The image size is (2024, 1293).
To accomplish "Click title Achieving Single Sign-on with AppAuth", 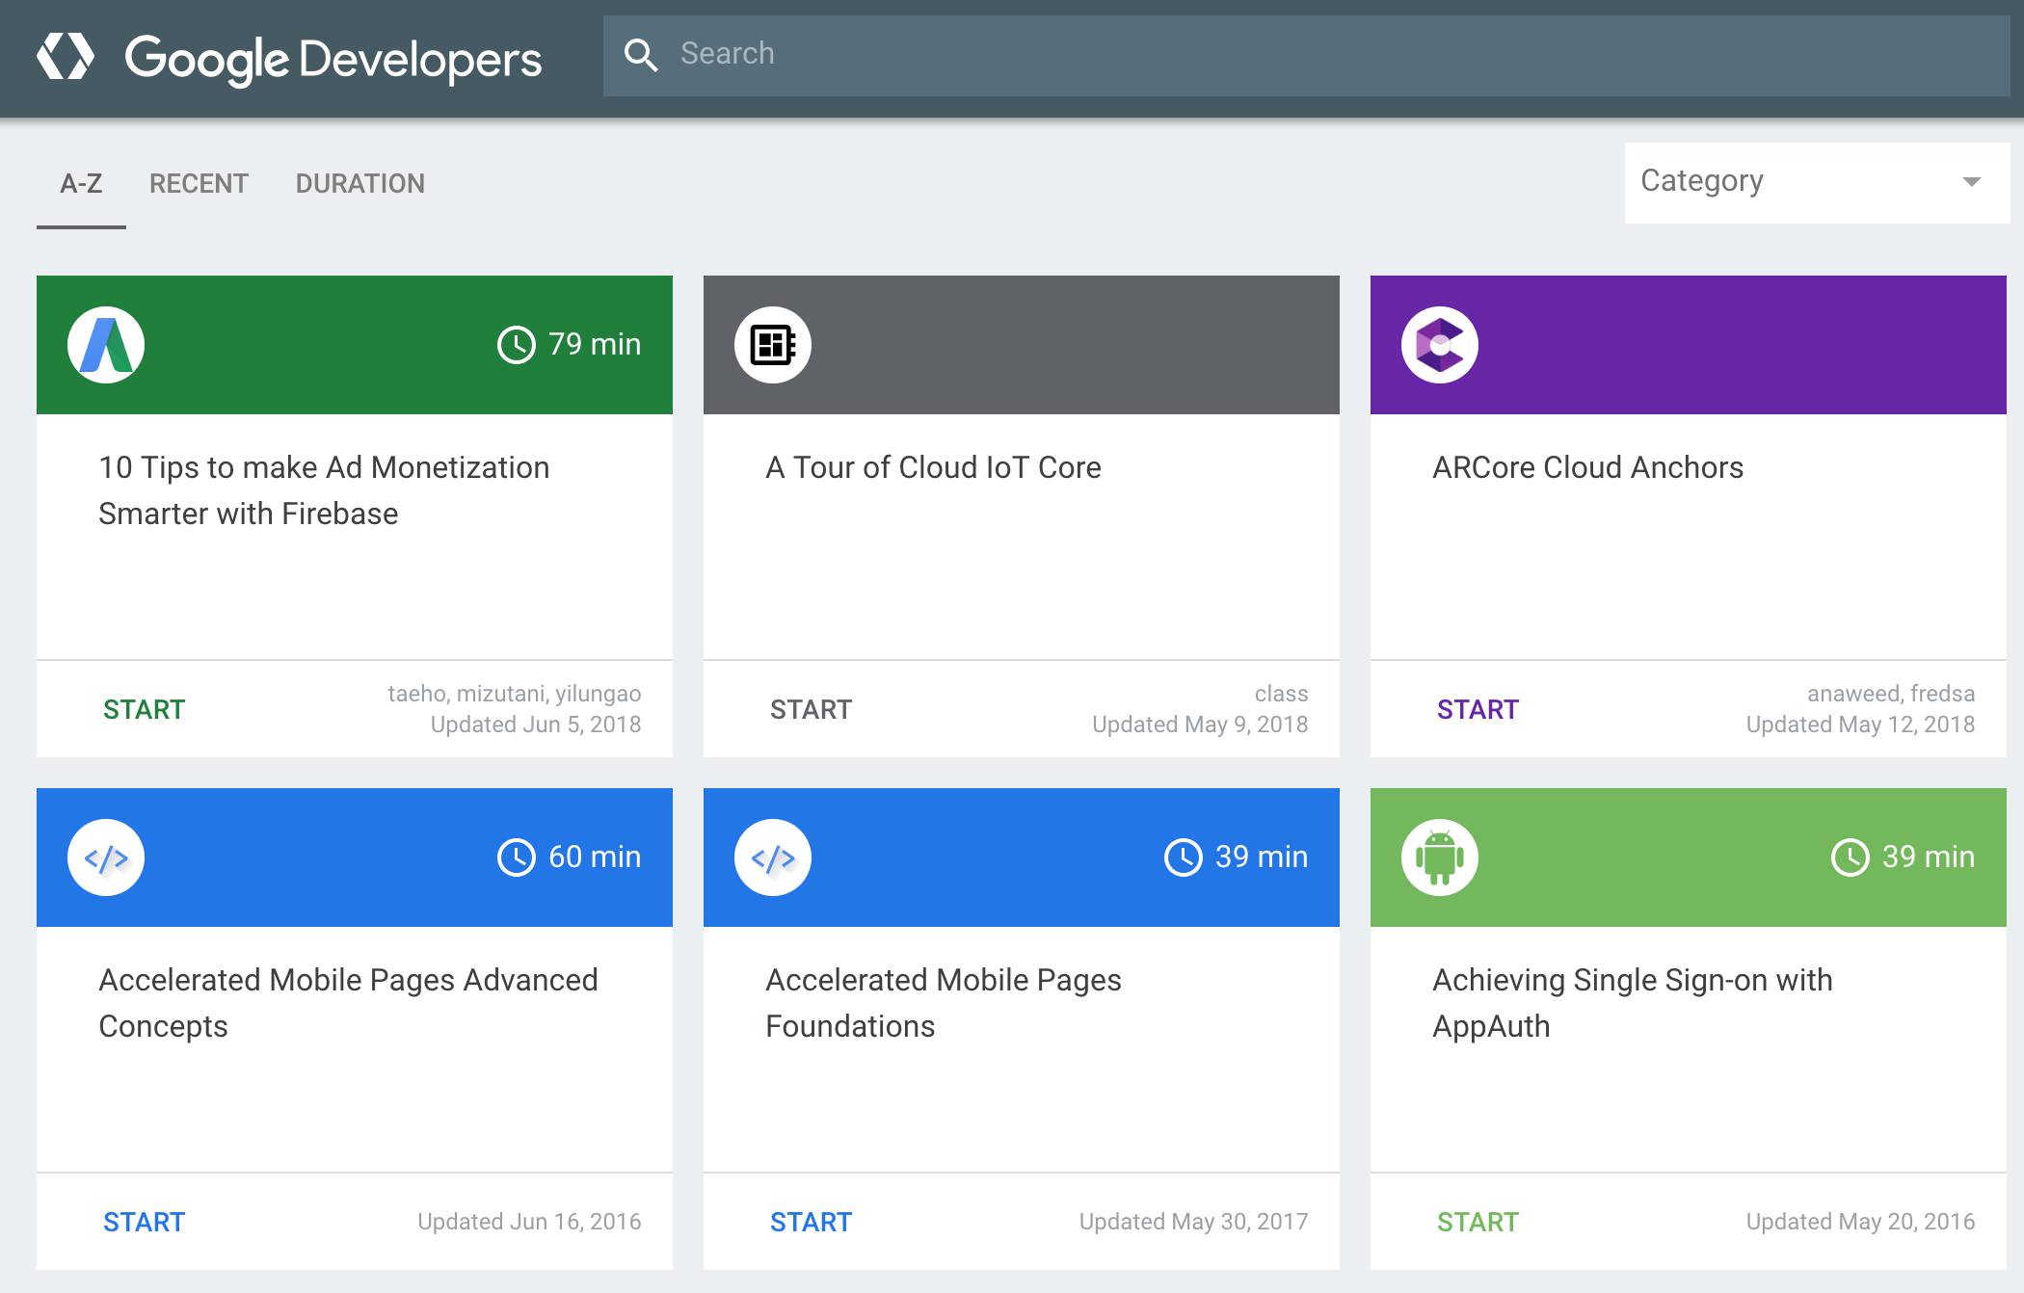I will 1633,1003.
